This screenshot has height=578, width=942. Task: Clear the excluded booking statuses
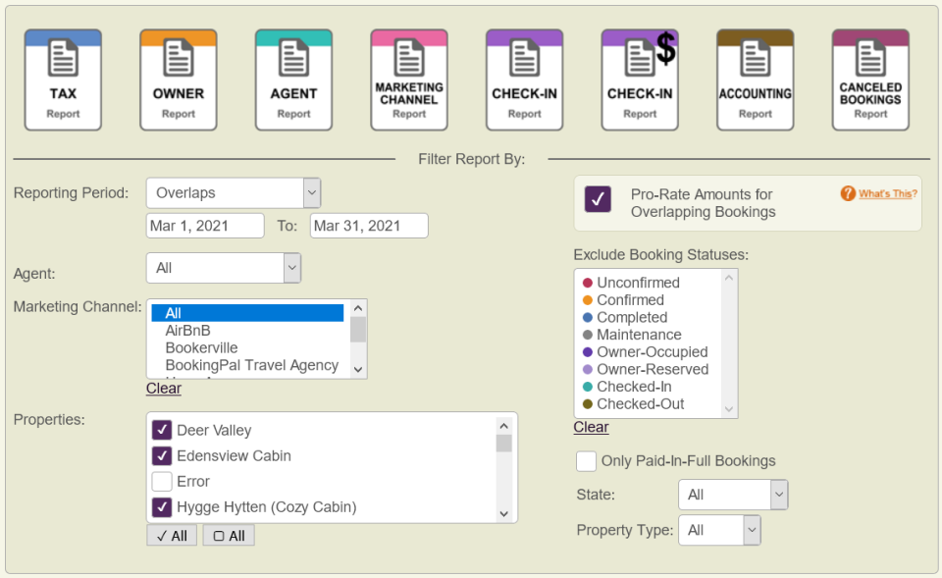[x=591, y=427]
